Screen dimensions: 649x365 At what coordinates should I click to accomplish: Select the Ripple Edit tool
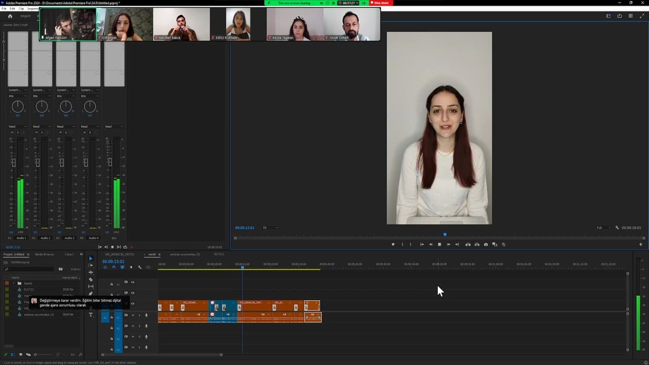pyautogui.click(x=91, y=272)
